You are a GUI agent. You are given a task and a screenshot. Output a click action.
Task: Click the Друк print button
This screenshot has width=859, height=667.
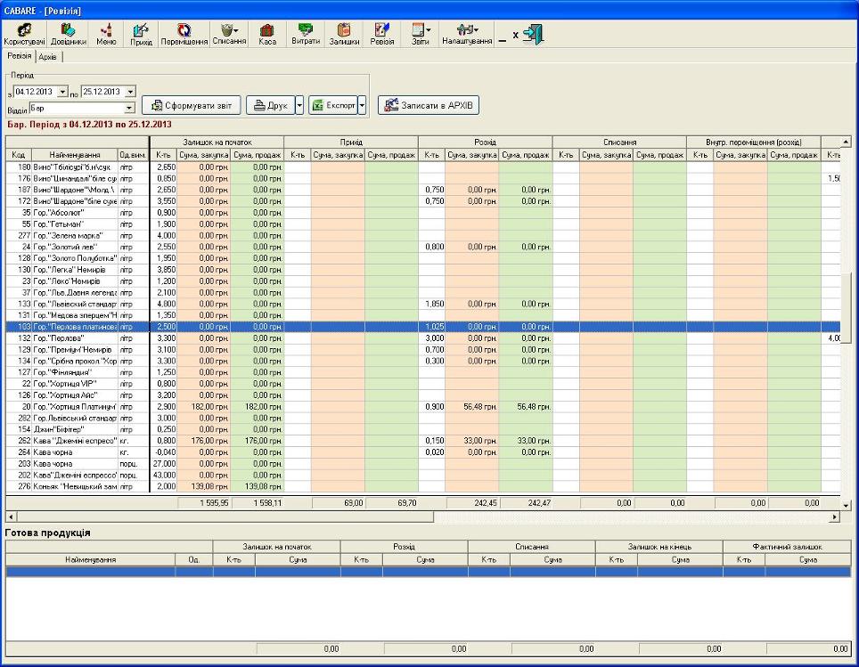click(271, 105)
